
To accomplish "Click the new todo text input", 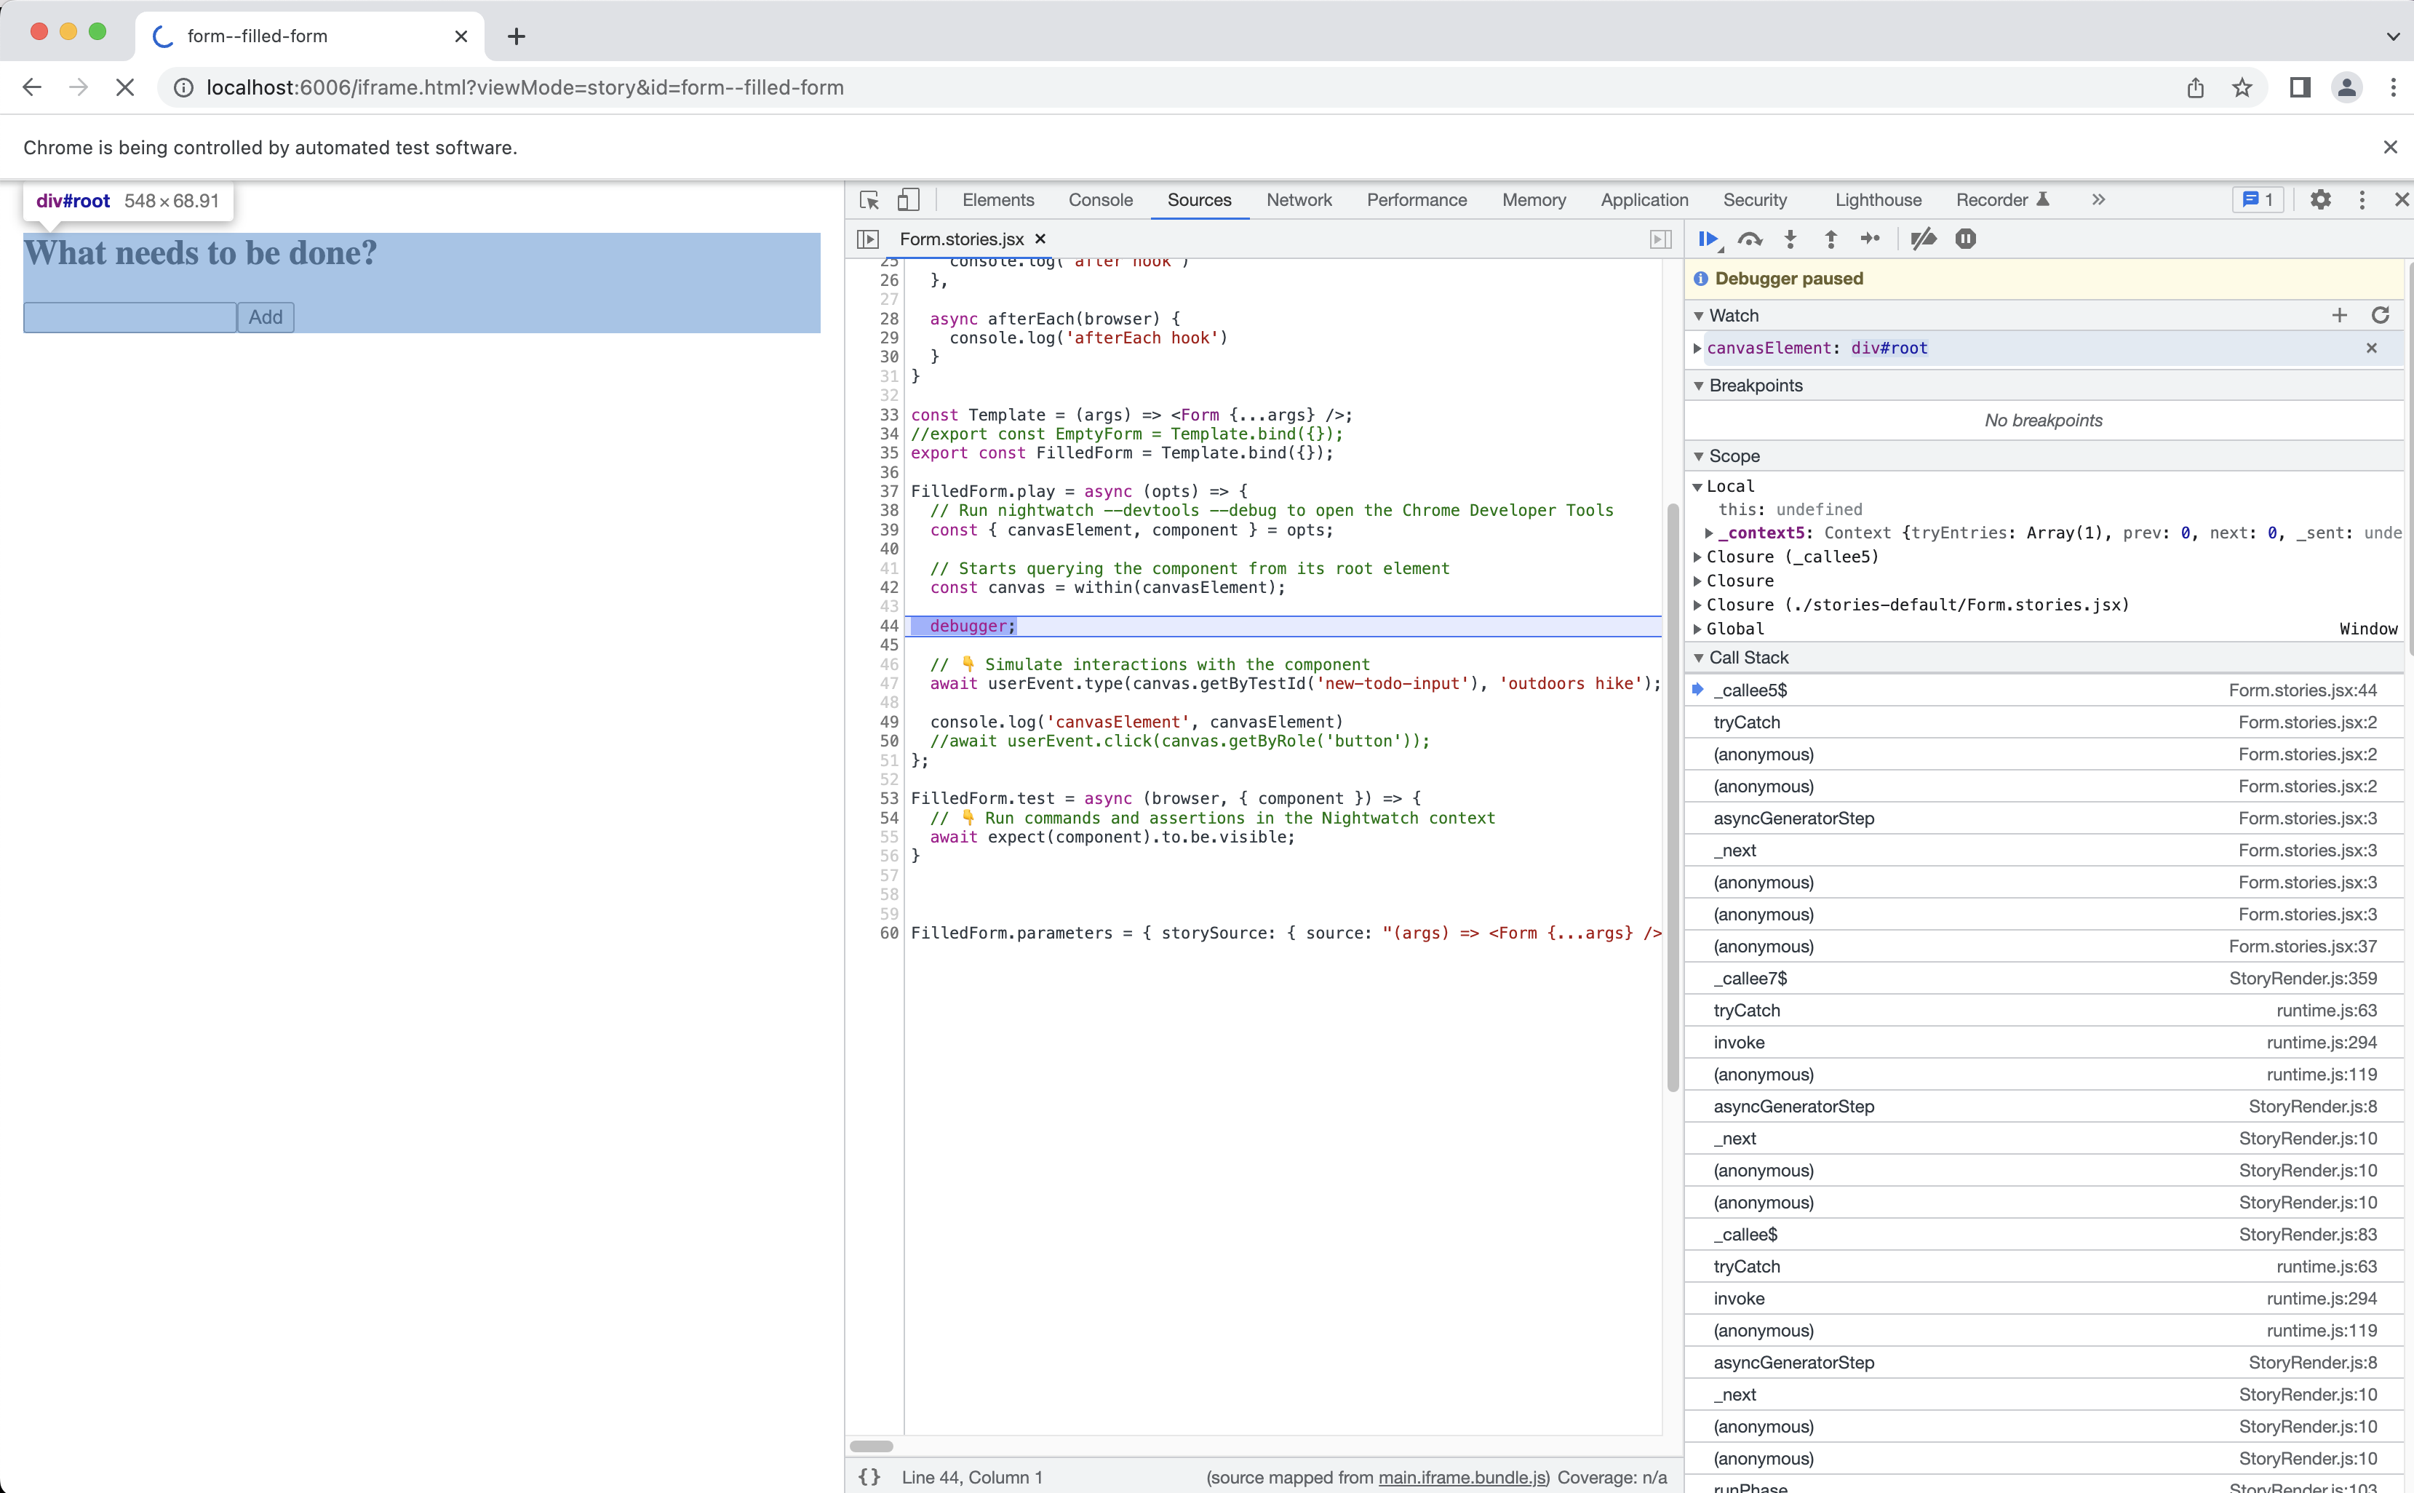I will pyautogui.click(x=130, y=317).
